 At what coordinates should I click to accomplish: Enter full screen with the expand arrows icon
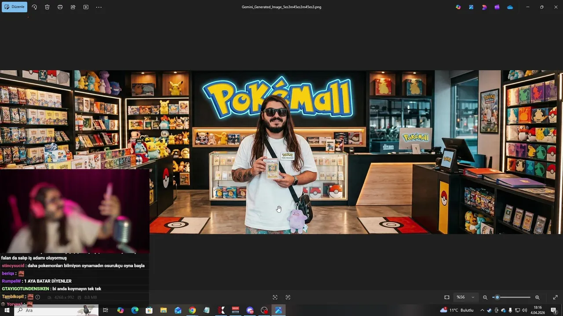555,297
